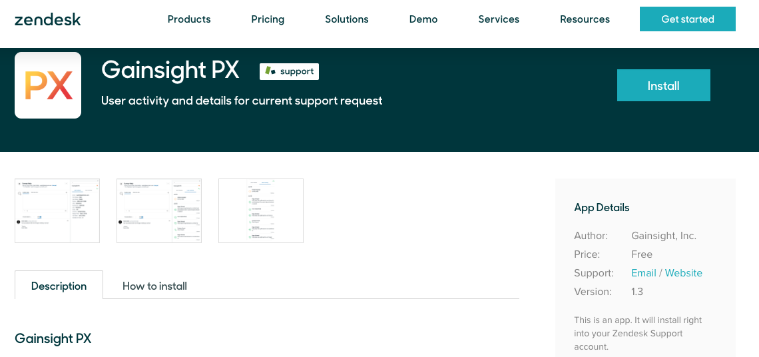
Task: Click the Email support link
Action: pyautogui.click(x=644, y=272)
